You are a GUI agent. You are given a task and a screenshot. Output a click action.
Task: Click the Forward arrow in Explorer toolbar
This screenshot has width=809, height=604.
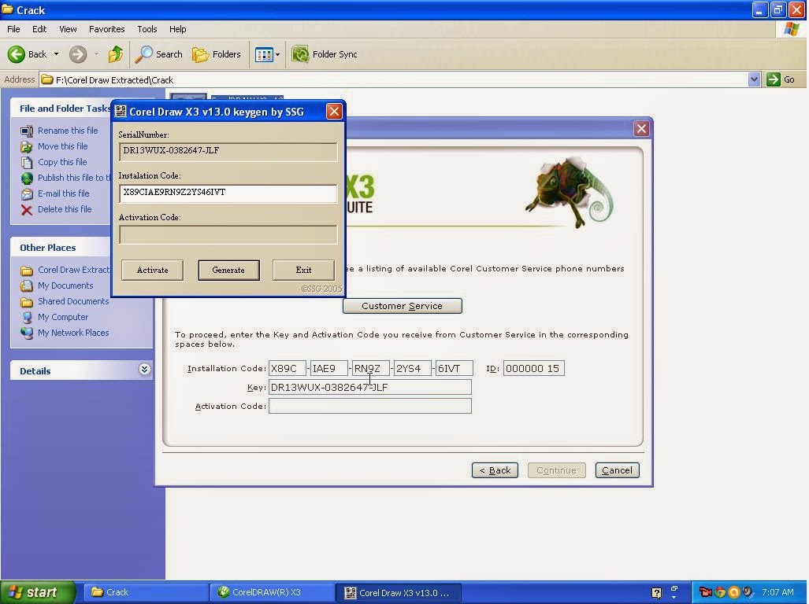78,54
